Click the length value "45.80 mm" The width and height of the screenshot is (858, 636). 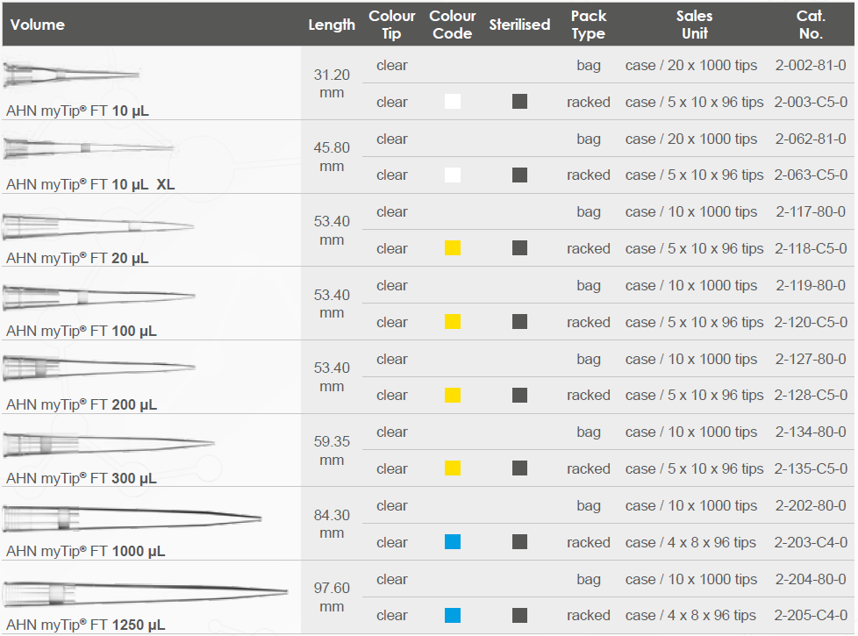click(x=332, y=156)
